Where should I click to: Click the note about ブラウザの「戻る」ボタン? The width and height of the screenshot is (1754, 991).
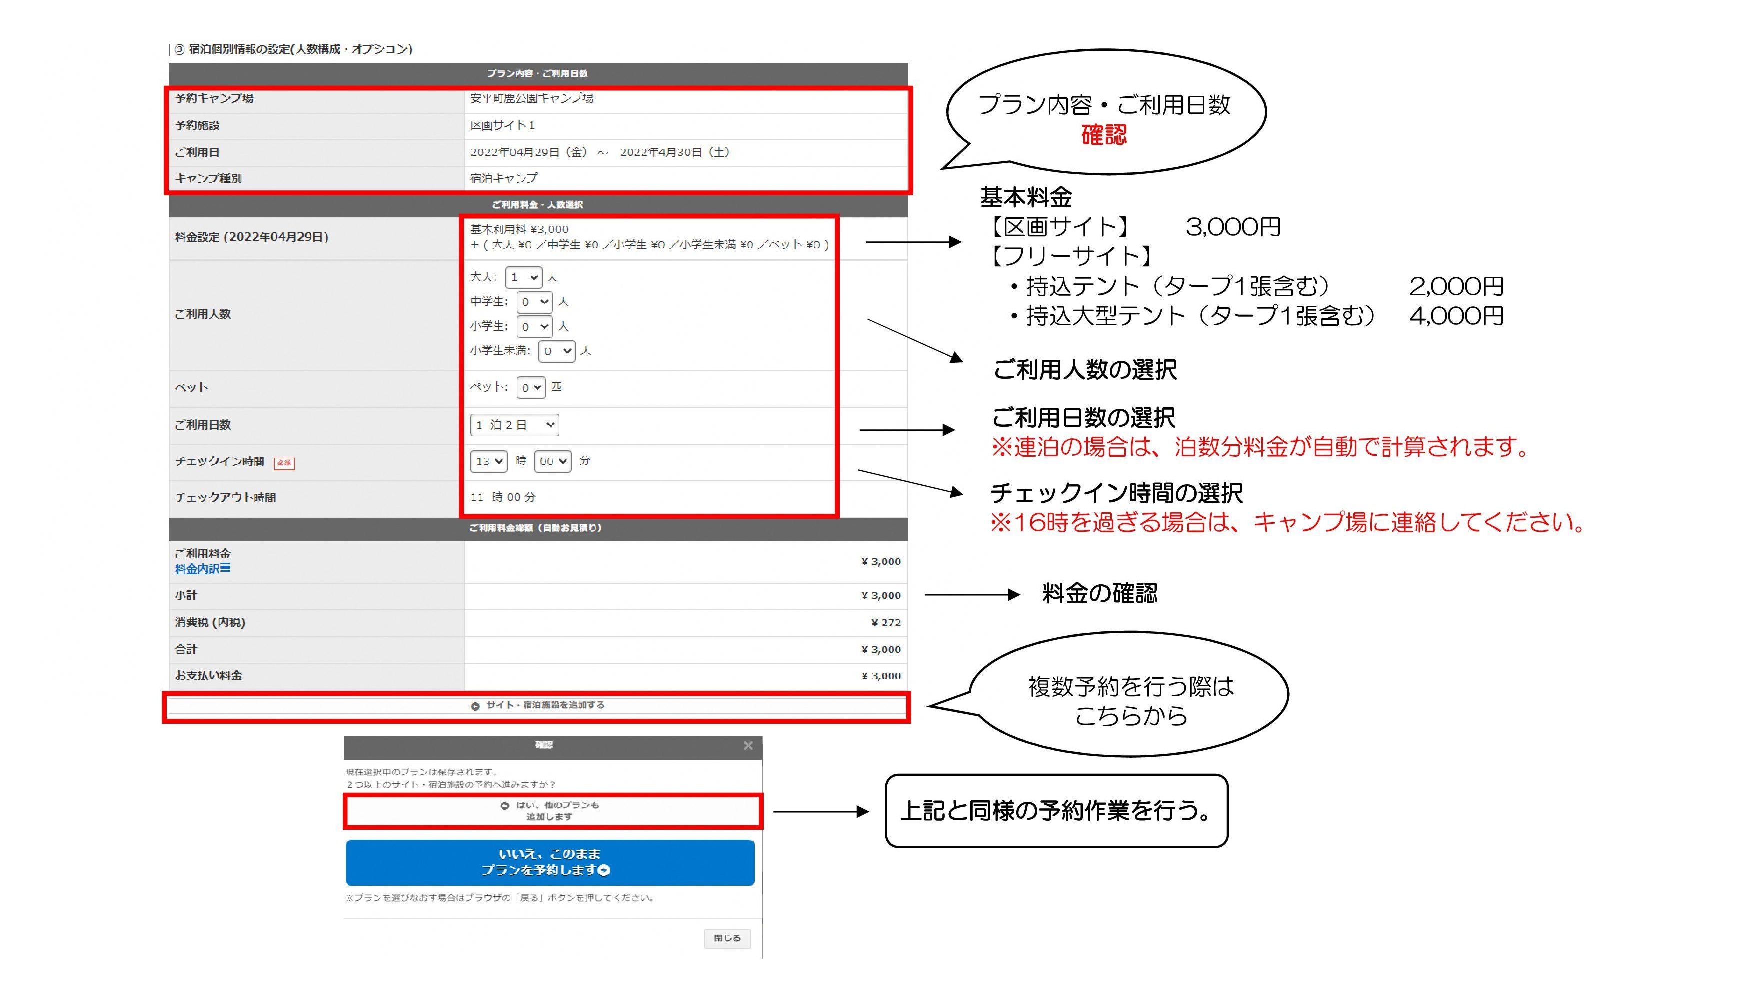pos(501,898)
